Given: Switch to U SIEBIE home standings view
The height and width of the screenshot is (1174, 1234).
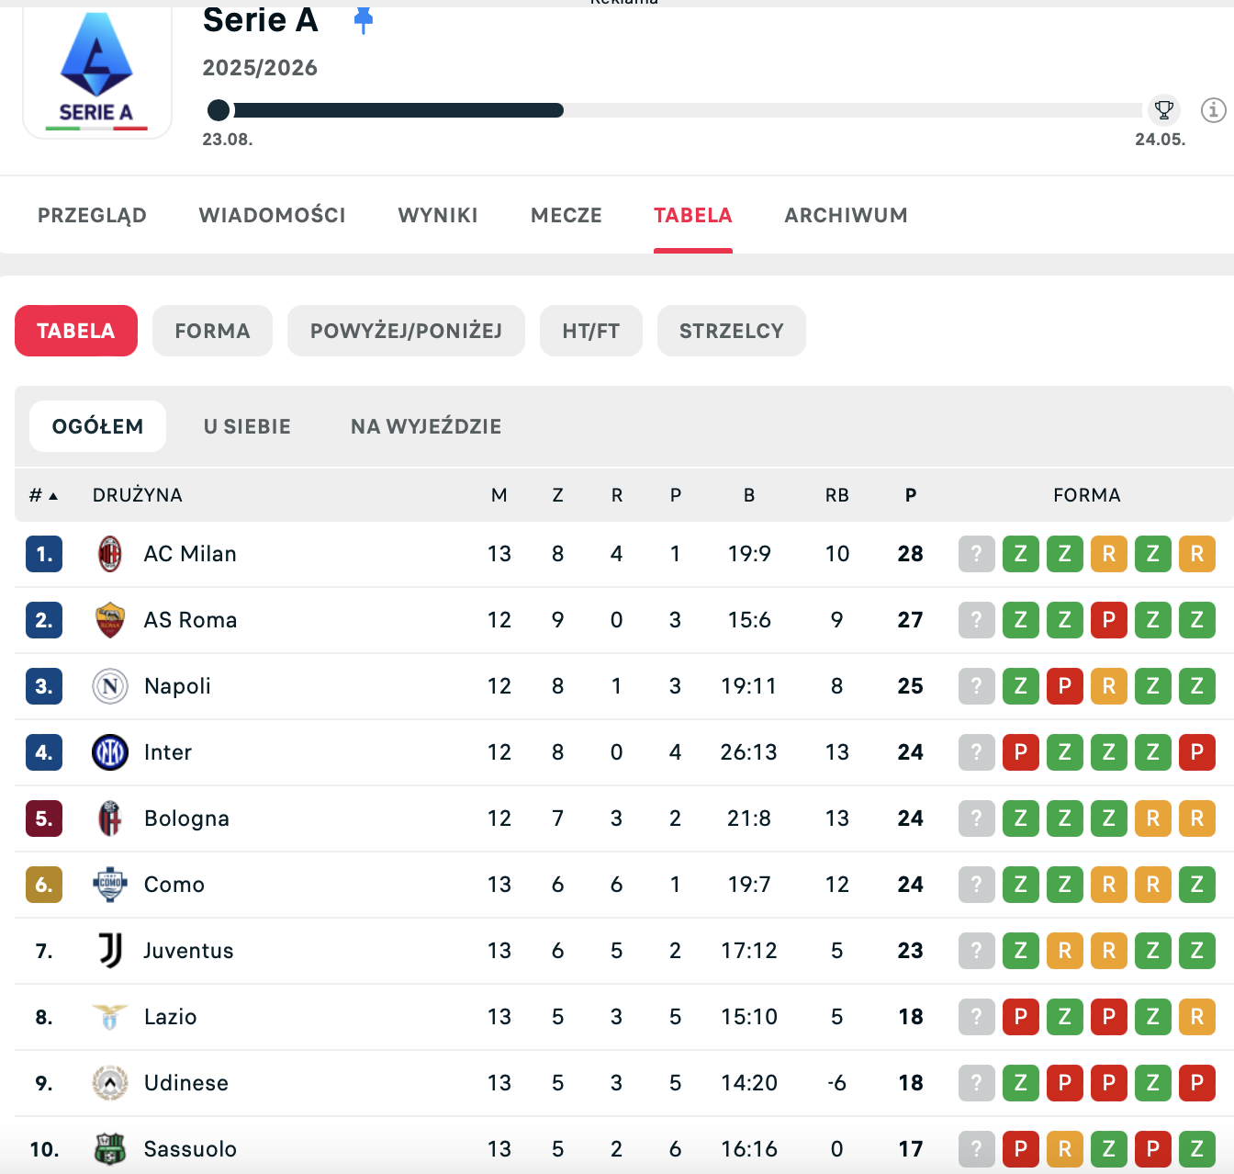Looking at the screenshot, I should pyautogui.click(x=246, y=426).
